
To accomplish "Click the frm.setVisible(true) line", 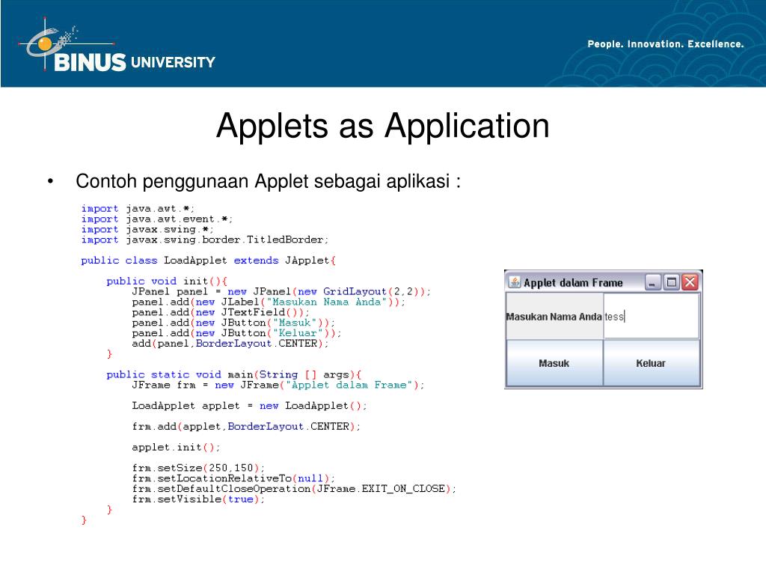I will click(x=198, y=499).
